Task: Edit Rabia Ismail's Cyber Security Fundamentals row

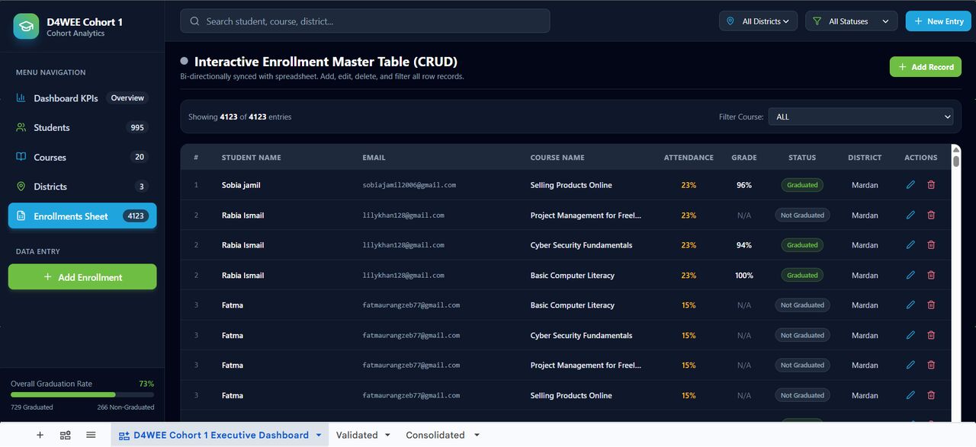Action: 910,245
